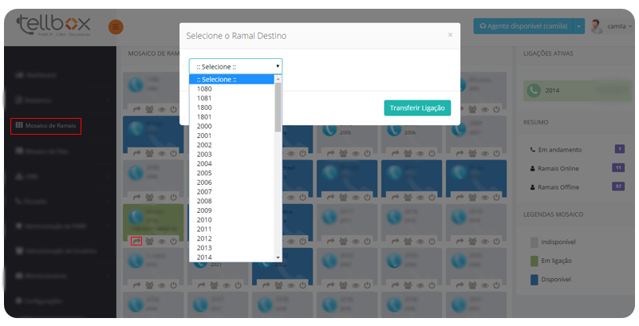The height and width of the screenshot is (326, 639).
Task: Expand the agent status dropdown arrow
Action: pyautogui.click(x=579, y=26)
